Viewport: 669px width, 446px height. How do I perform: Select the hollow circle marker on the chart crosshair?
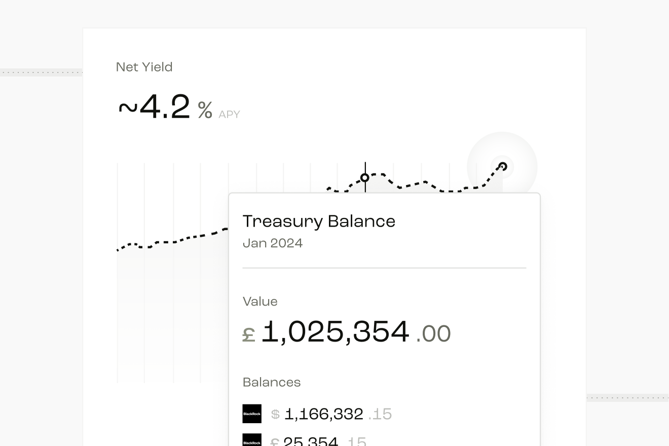pyautogui.click(x=365, y=178)
